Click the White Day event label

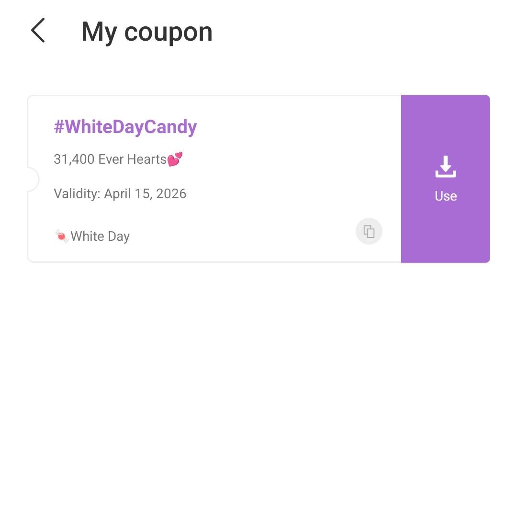[x=100, y=236]
